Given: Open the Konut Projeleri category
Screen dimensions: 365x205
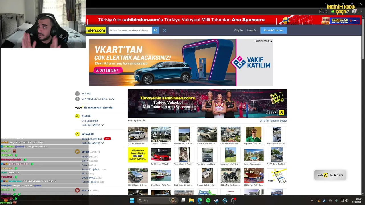Looking at the screenshot, I should [90, 169].
